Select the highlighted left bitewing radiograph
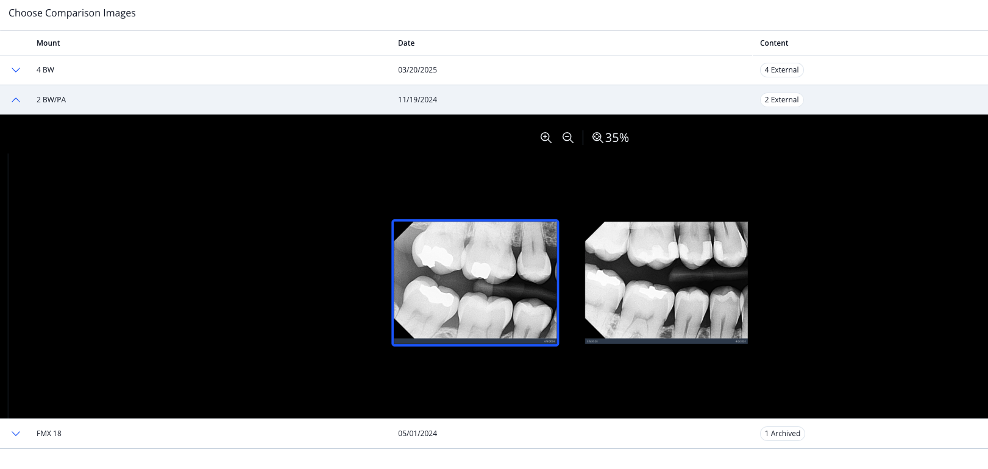Viewport: 988px width, 469px height. tap(475, 283)
